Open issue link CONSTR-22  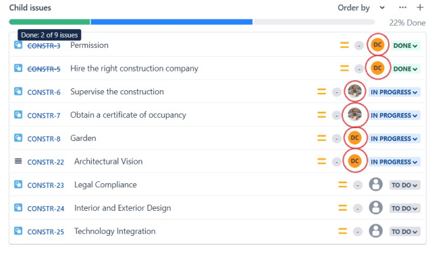click(x=45, y=162)
